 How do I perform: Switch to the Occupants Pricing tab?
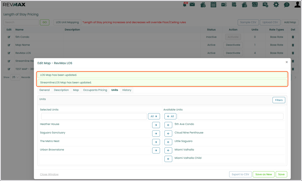(x=95, y=90)
